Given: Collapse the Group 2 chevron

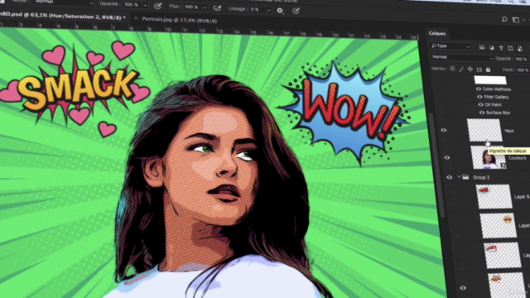Looking at the screenshot, I should [x=459, y=176].
